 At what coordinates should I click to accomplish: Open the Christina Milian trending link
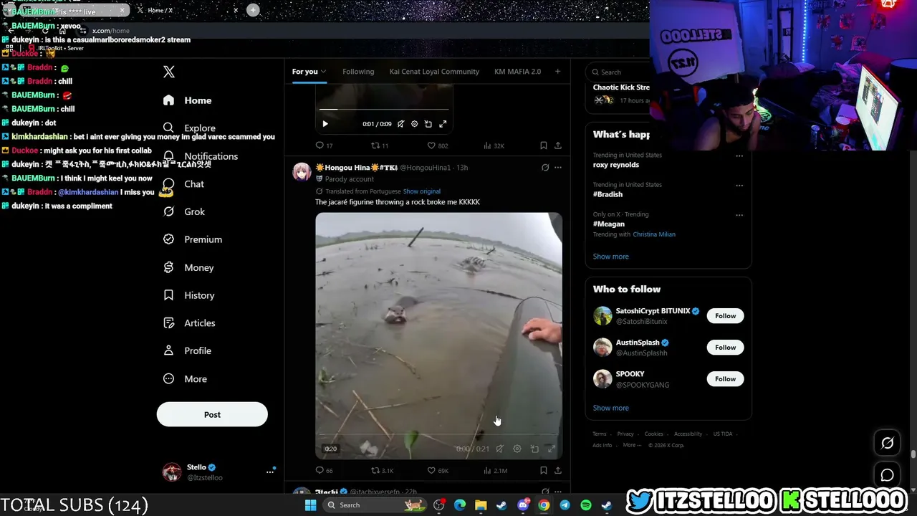[654, 234]
